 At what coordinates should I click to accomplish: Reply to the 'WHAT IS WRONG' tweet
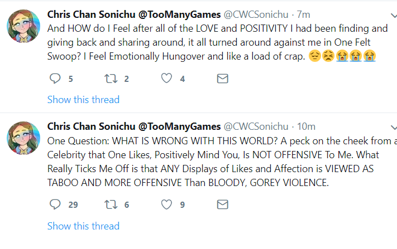[55, 204]
